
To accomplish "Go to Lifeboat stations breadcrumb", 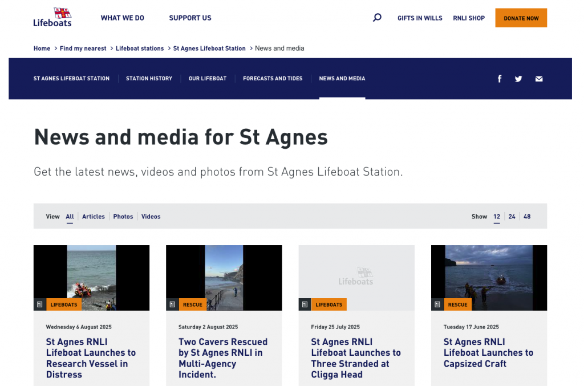I will pyautogui.click(x=140, y=48).
